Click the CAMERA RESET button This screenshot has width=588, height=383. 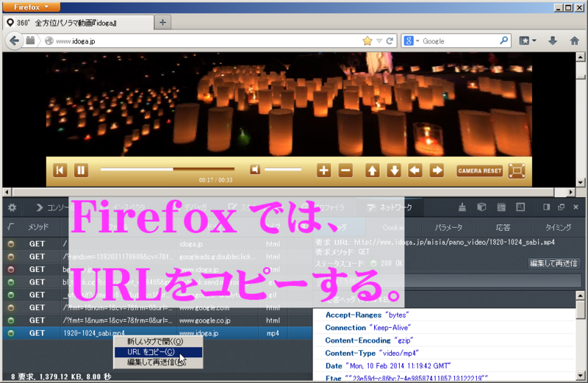click(x=480, y=171)
